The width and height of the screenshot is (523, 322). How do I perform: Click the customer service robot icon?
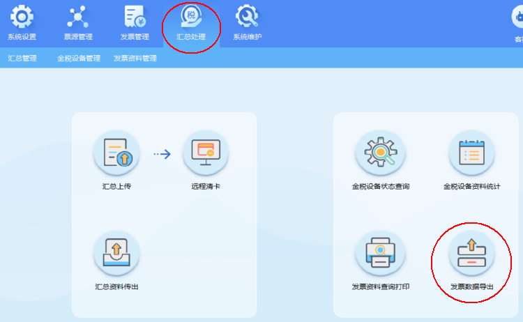517,17
